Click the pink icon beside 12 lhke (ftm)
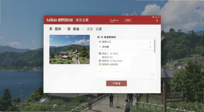This screenshot has height=112, width=204. click(100, 61)
